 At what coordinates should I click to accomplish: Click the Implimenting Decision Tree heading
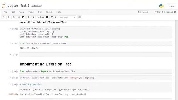[46, 64]
